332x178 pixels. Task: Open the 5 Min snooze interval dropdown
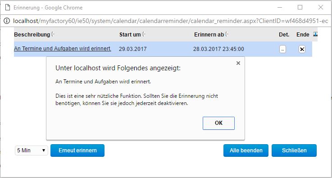32,151
